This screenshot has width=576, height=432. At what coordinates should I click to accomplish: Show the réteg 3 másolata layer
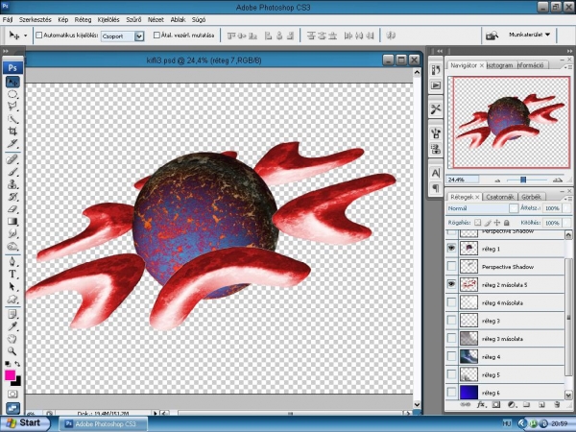pos(451,338)
